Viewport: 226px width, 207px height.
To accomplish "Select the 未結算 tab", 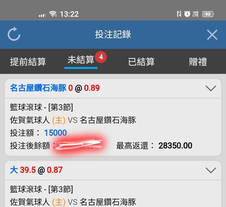I will (x=81, y=60).
